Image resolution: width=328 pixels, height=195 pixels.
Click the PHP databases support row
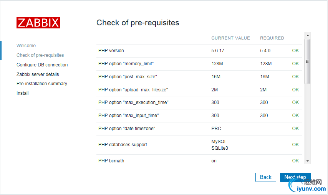[x=123, y=145]
